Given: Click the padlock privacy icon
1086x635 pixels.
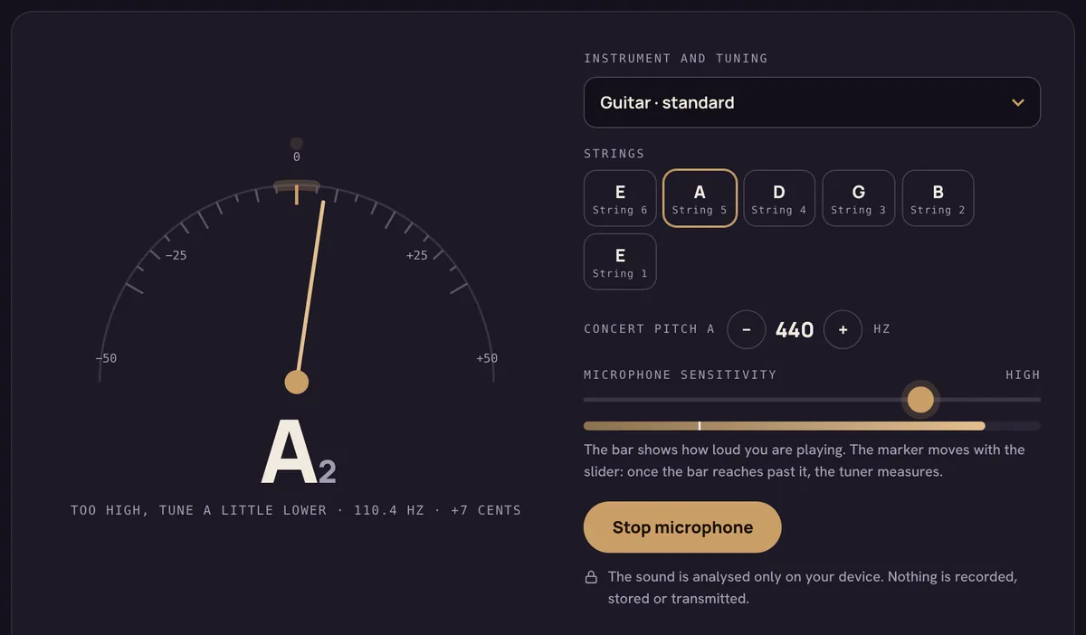Looking at the screenshot, I should pyautogui.click(x=591, y=577).
